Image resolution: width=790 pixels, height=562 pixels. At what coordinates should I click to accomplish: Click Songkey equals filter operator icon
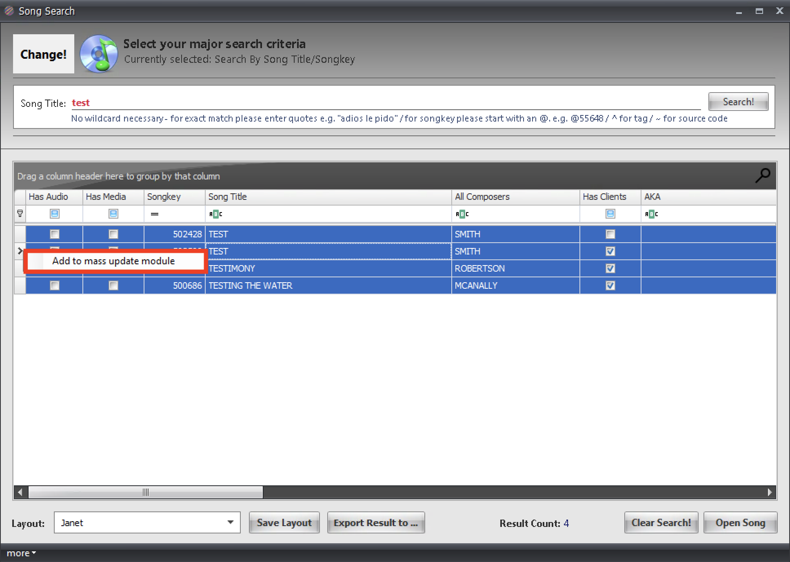click(154, 214)
